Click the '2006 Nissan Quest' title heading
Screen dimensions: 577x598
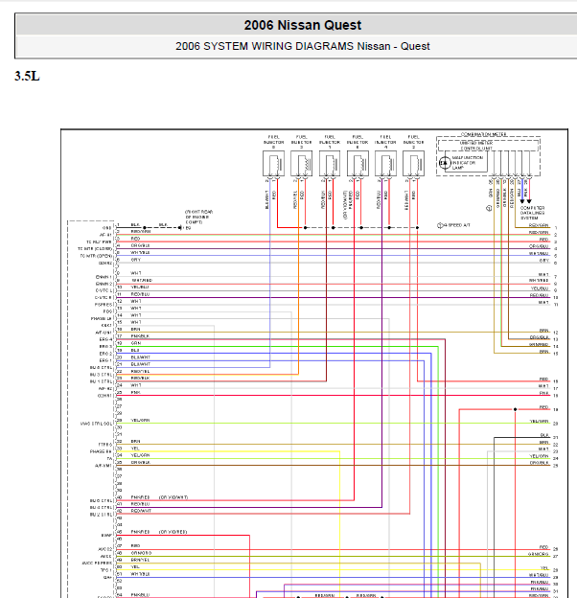[x=303, y=25]
